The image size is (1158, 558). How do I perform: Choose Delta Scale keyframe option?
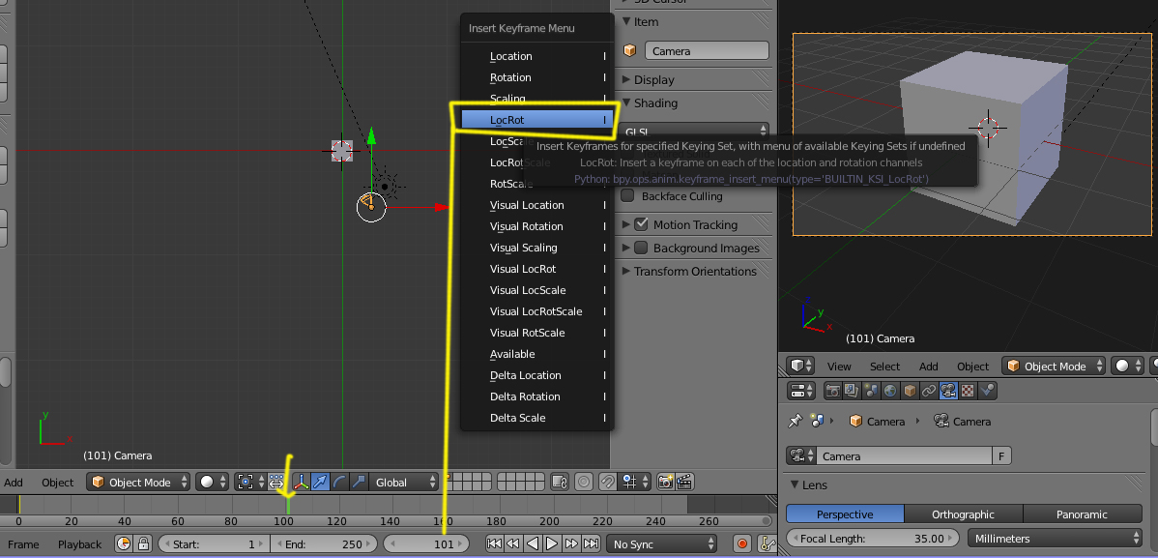[x=536, y=418]
